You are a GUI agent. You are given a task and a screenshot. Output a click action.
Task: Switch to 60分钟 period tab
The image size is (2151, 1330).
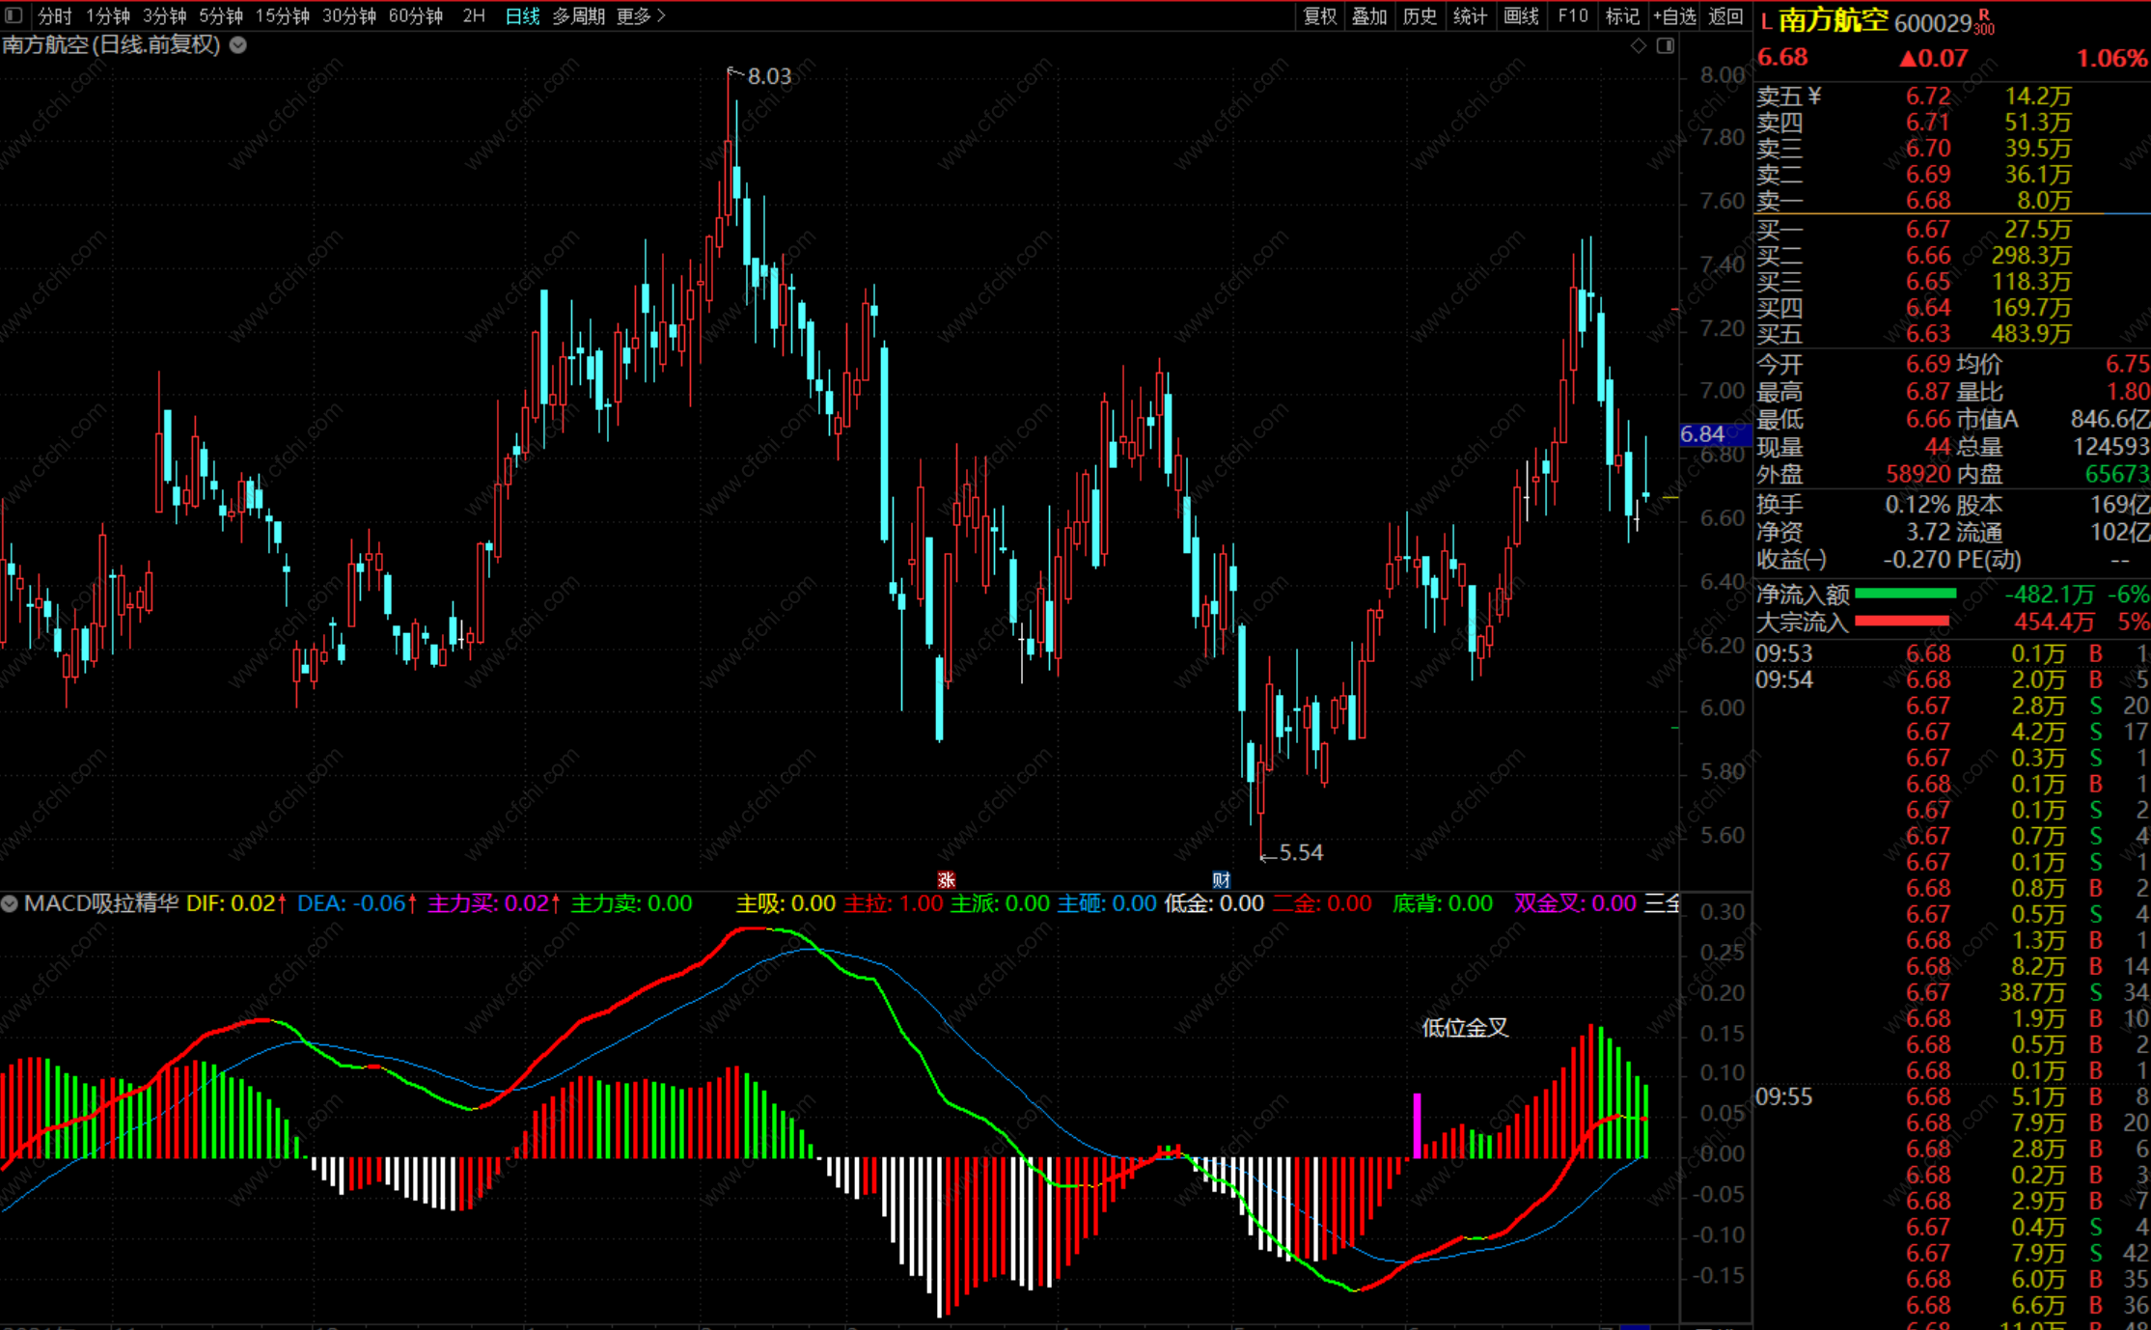click(416, 15)
